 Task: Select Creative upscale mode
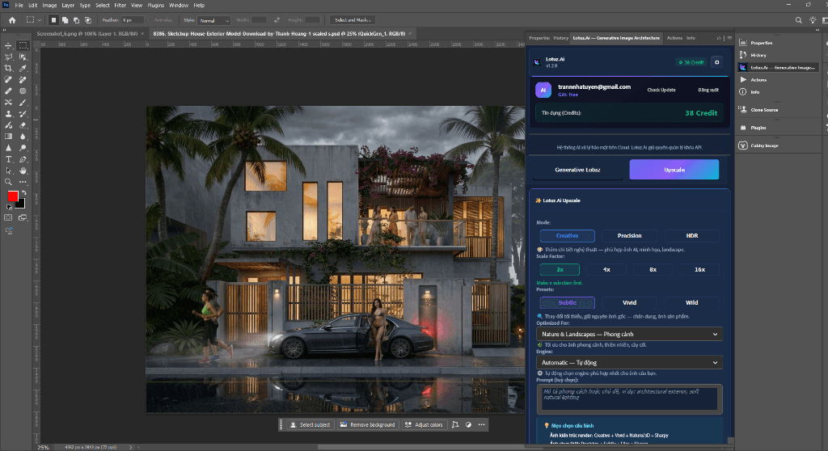[x=567, y=235]
